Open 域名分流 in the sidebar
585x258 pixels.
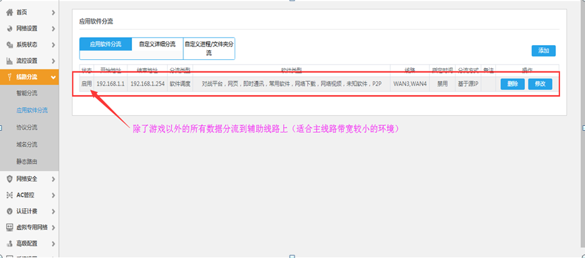click(x=27, y=145)
